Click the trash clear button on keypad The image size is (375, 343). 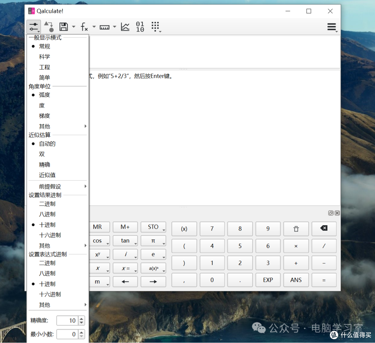coord(296,229)
